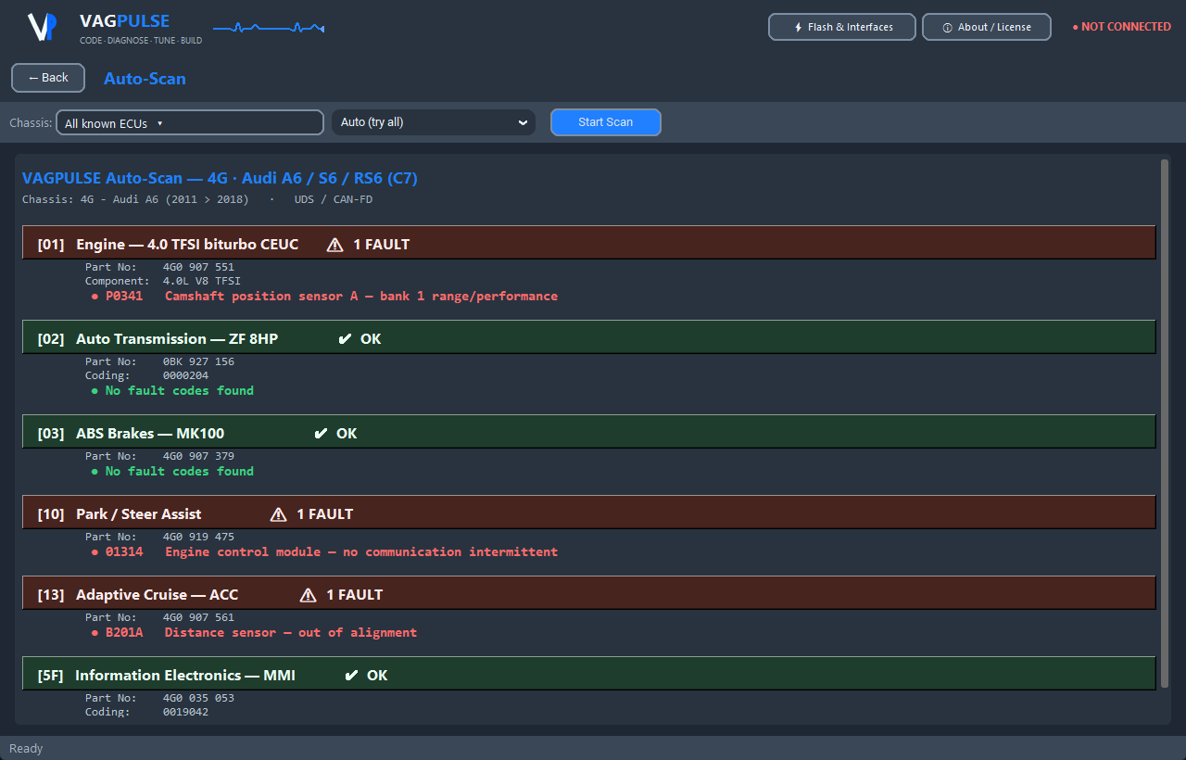
Task: Select the [5F] Information Electronics MMI header
Action: (589, 674)
